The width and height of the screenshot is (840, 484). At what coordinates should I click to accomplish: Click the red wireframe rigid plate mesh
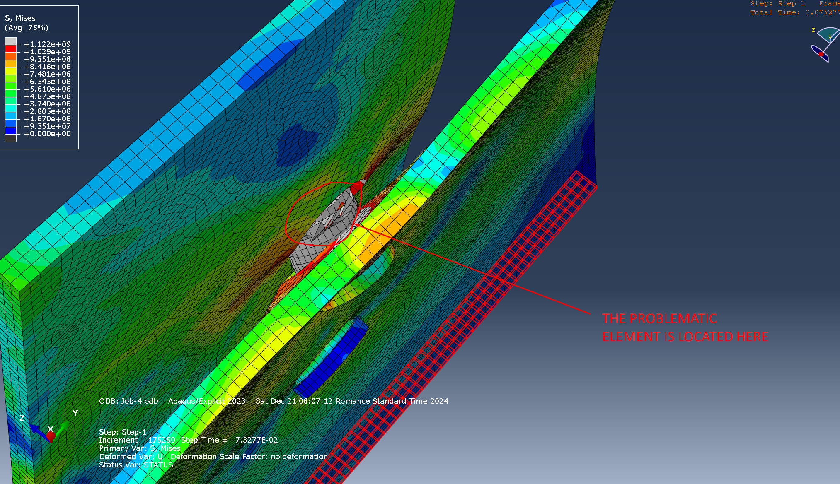tap(452, 327)
